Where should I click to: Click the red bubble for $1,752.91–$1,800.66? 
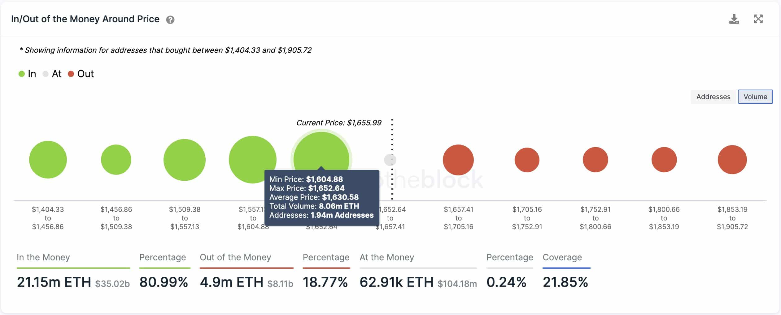(596, 160)
